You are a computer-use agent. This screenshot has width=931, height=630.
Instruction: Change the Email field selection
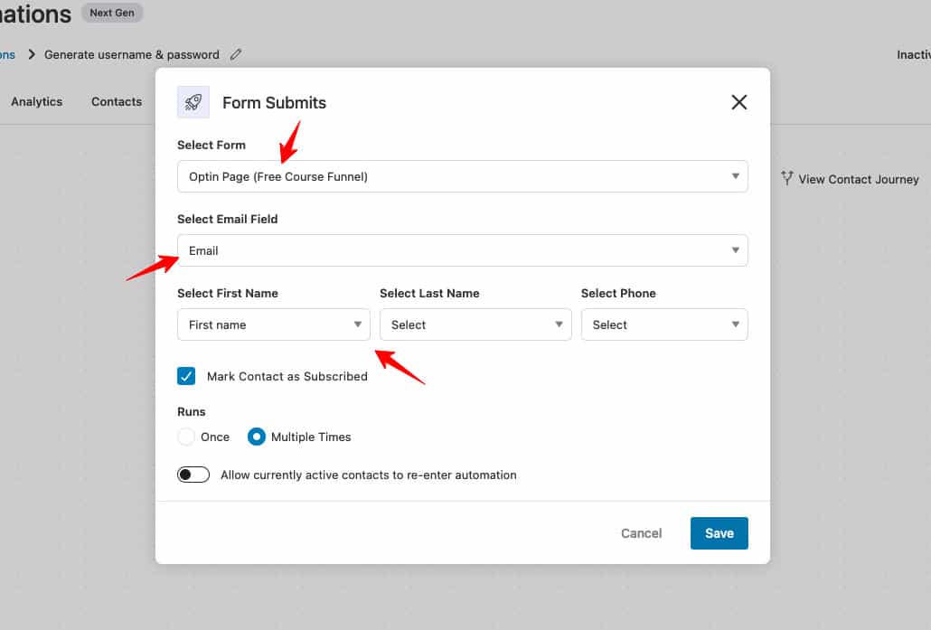462,250
